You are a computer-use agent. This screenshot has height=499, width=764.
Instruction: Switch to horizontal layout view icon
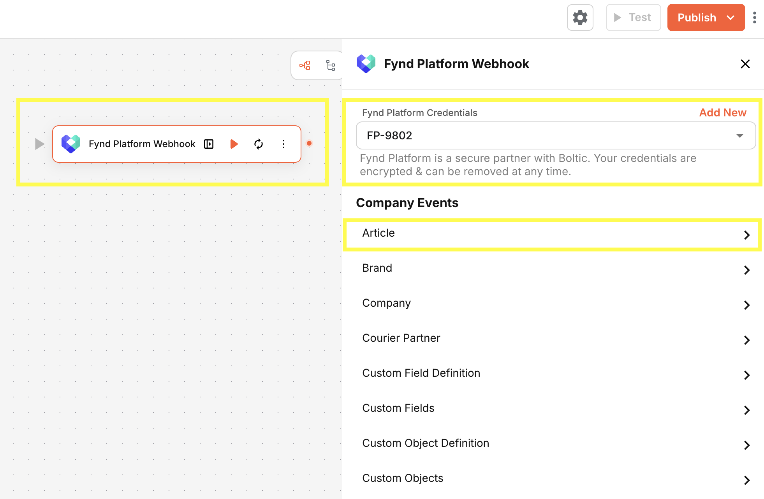[305, 65]
